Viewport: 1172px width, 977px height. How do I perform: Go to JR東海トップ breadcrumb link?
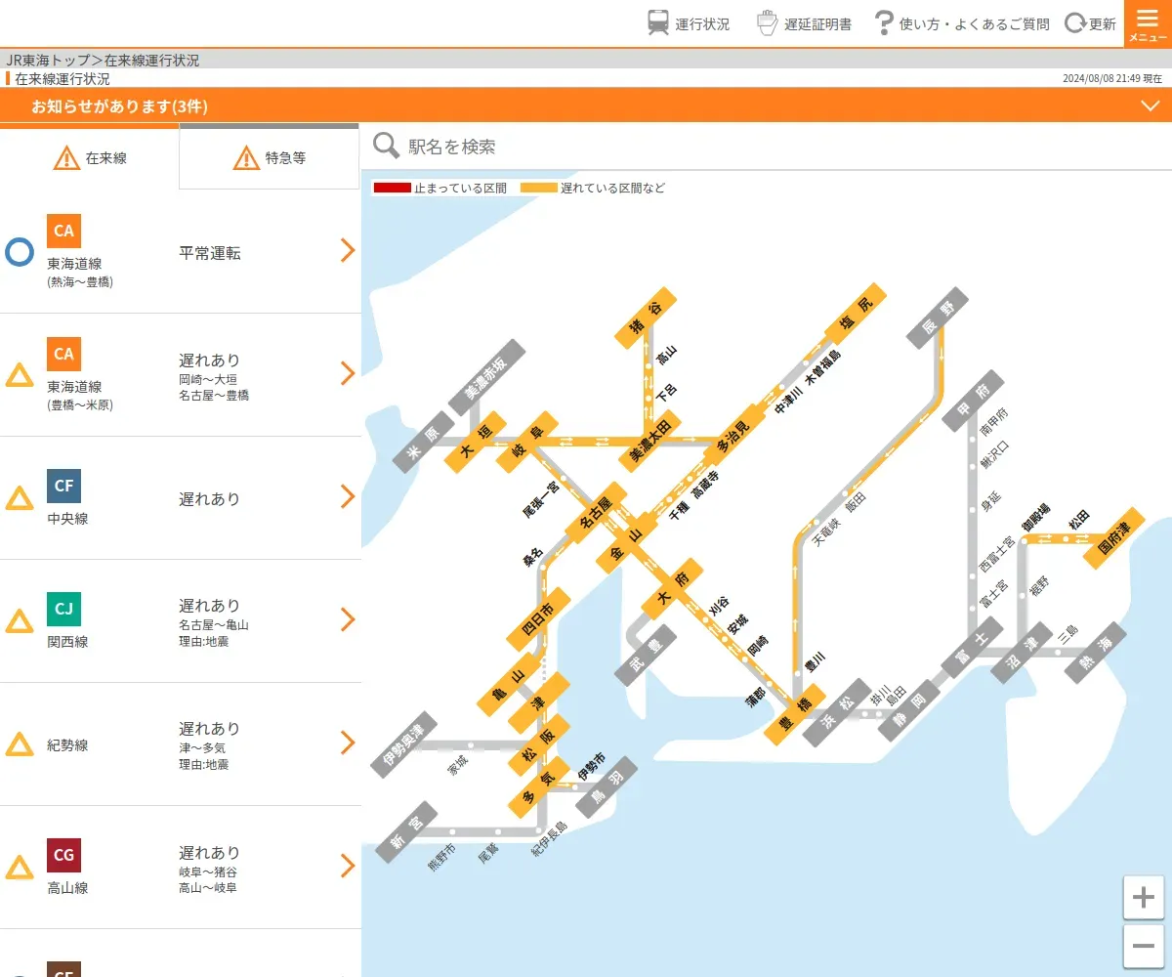(x=48, y=60)
